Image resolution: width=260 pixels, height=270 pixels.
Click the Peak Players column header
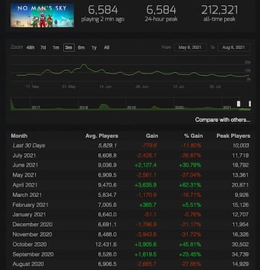[233, 136]
